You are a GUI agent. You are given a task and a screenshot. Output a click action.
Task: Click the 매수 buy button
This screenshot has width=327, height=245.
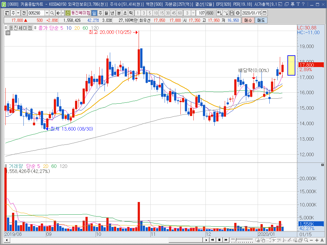point(248,20)
